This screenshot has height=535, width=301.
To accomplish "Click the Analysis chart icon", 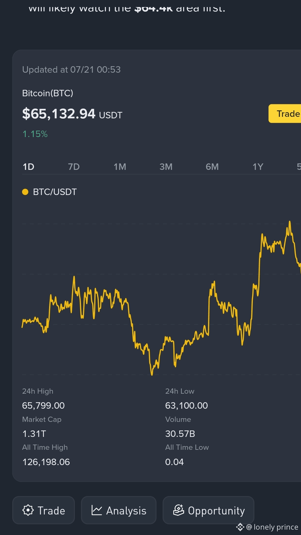I will (97, 510).
